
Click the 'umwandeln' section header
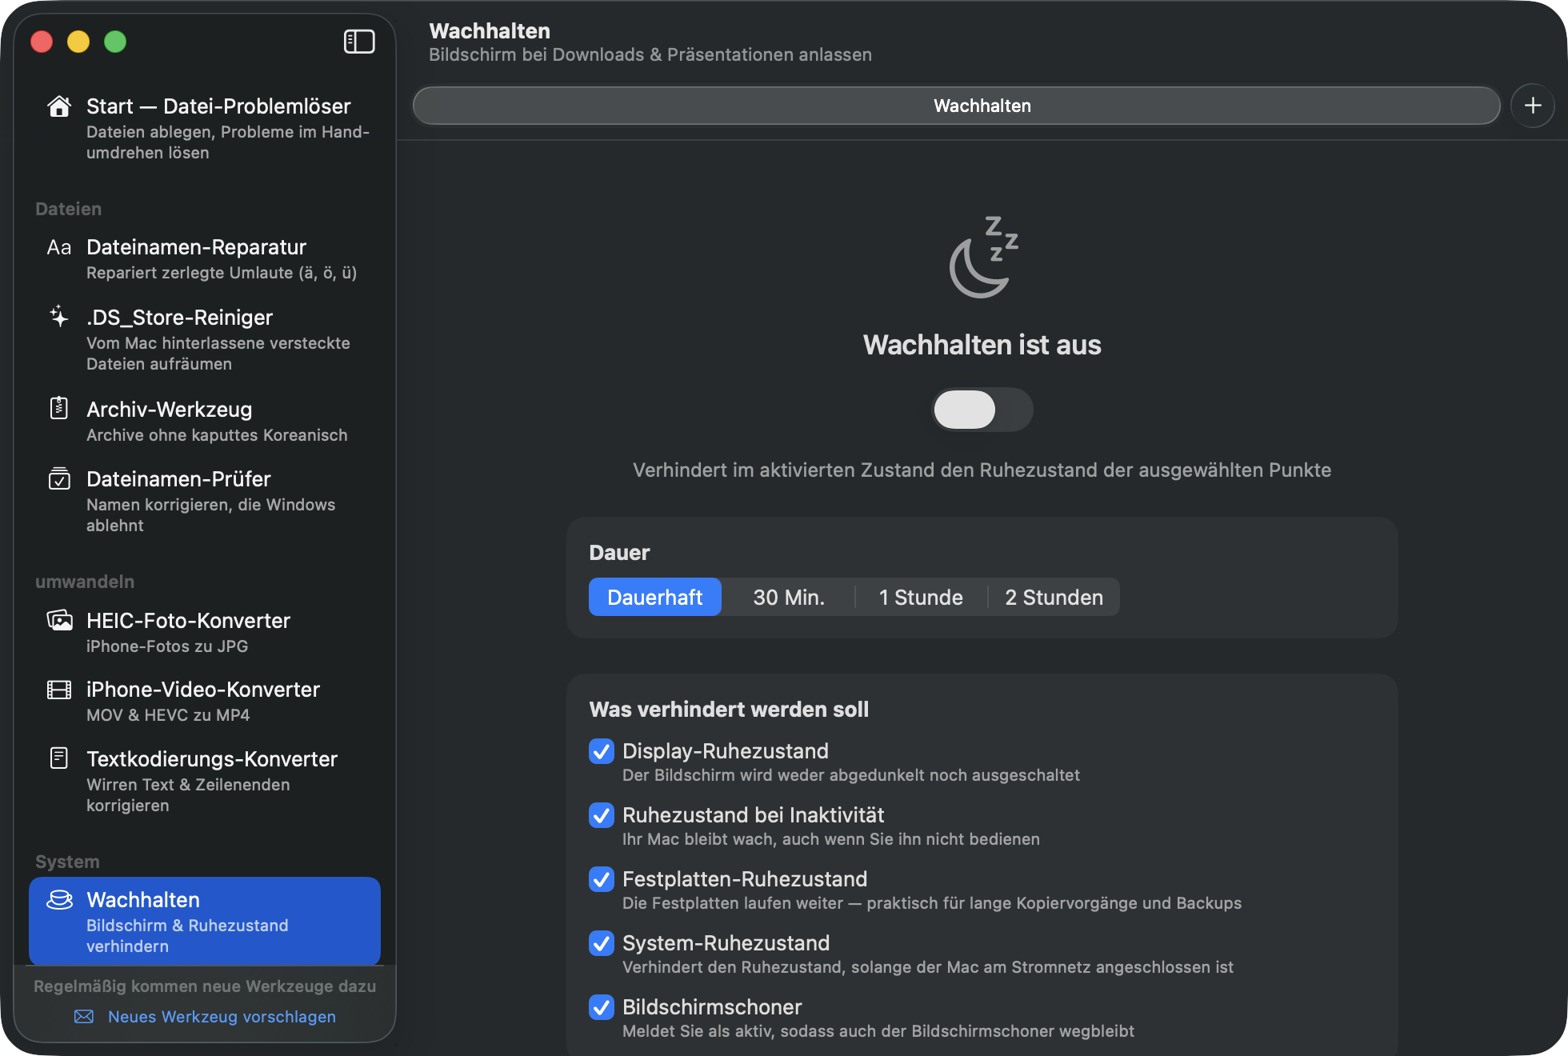(85, 582)
